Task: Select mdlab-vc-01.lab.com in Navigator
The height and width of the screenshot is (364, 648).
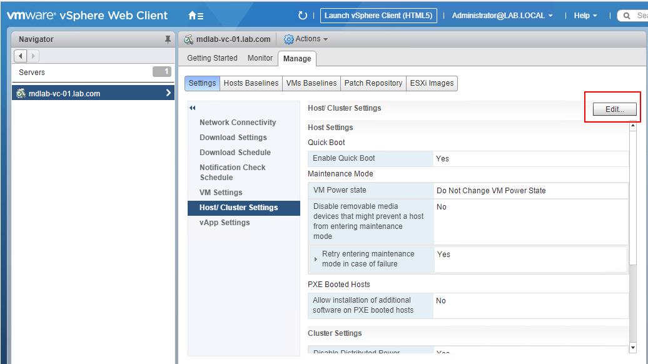Action: click(93, 93)
